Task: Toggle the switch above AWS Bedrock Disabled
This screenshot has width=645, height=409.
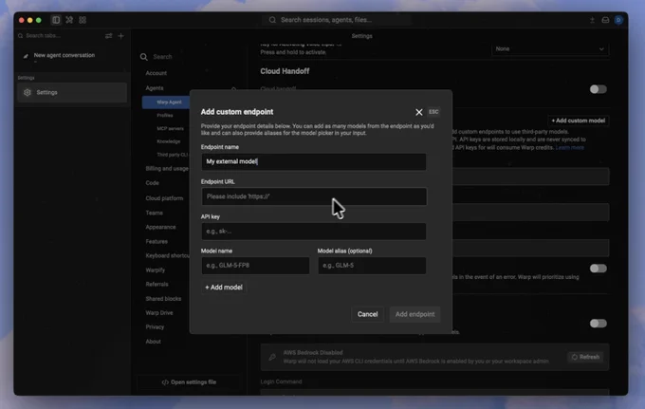Action: tap(599, 324)
